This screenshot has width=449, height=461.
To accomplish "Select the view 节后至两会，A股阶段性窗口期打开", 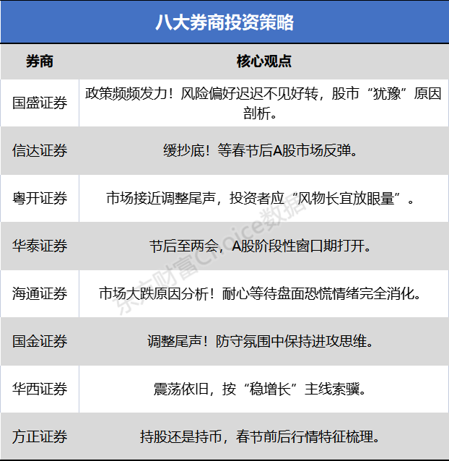I will pos(260,246).
